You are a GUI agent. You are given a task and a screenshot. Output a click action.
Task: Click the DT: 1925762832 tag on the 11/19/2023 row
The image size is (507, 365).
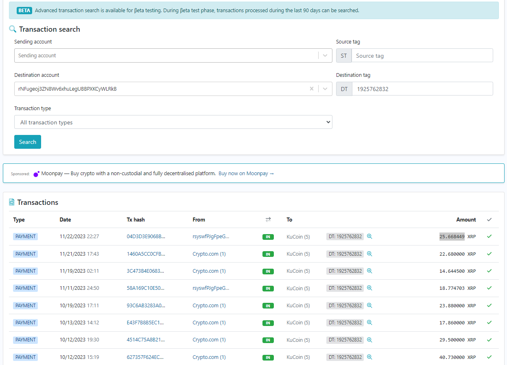point(345,271)
